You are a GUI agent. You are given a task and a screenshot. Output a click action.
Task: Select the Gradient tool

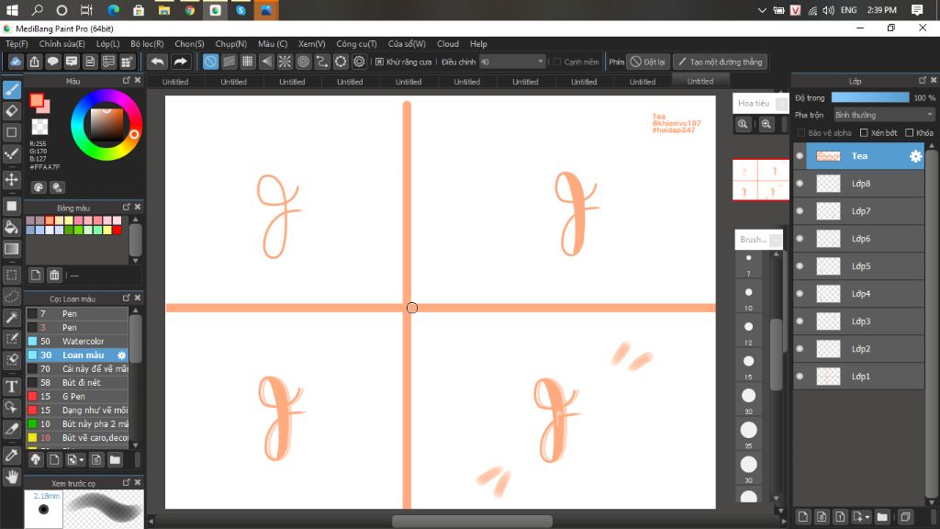[x=11, y=249]
